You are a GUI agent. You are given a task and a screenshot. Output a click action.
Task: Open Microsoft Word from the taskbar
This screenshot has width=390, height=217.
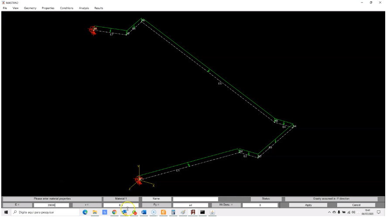tap(144, 213)
